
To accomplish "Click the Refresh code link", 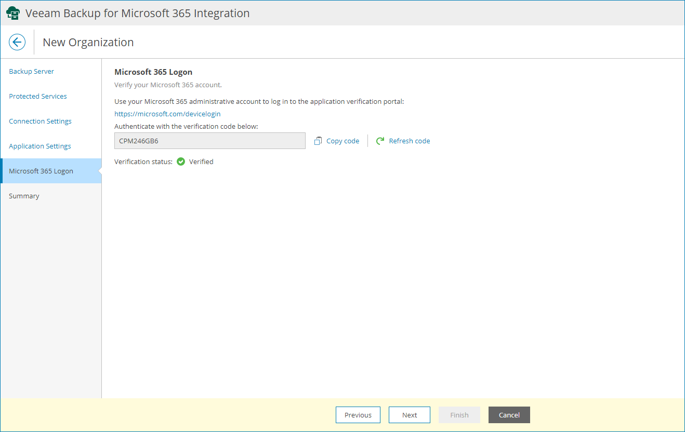I will [x=410, y=141].
